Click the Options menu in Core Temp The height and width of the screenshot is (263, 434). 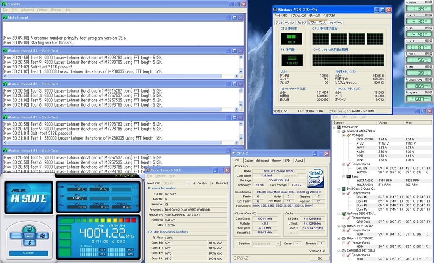click(x=160, y=176)
